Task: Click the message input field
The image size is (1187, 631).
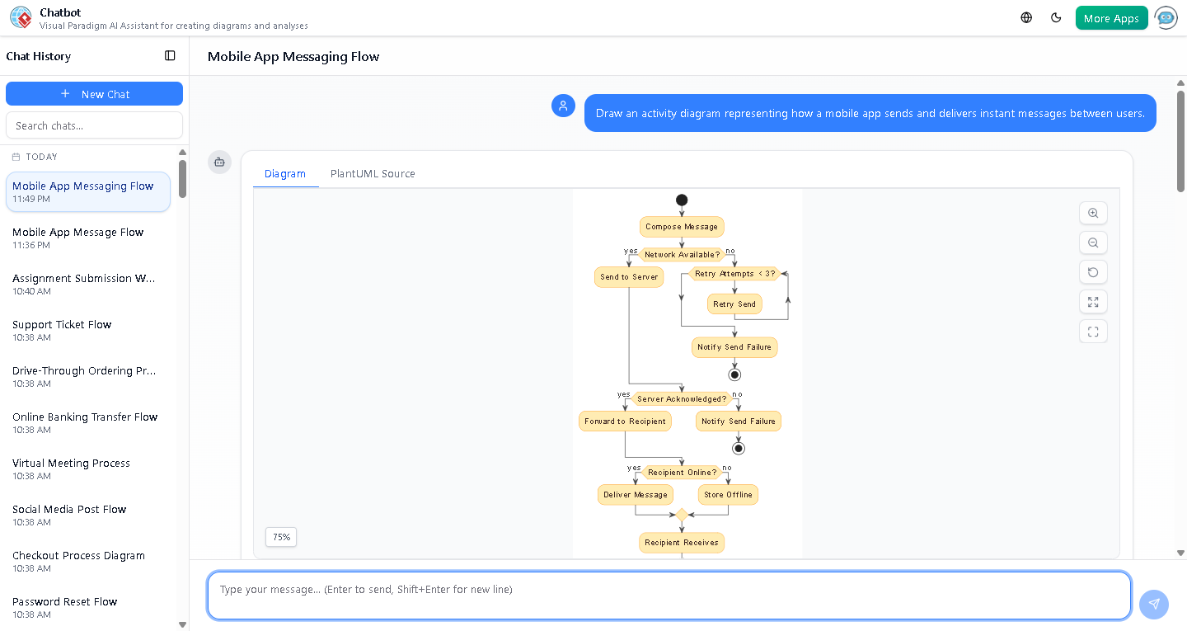Action: (x=669, y=595)
